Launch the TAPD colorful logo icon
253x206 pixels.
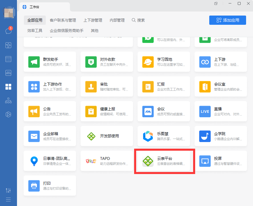tap(91, 161)
